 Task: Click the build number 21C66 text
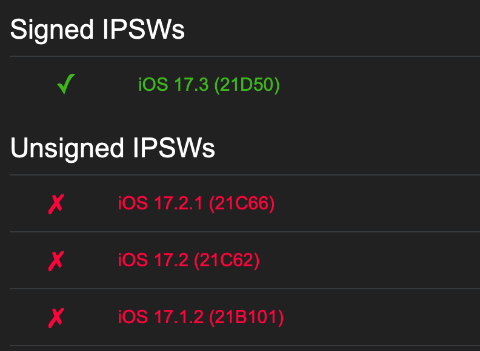242,203
